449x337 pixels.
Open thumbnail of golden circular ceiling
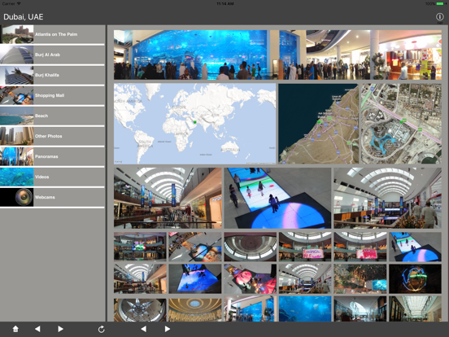(x=195, y=309)
